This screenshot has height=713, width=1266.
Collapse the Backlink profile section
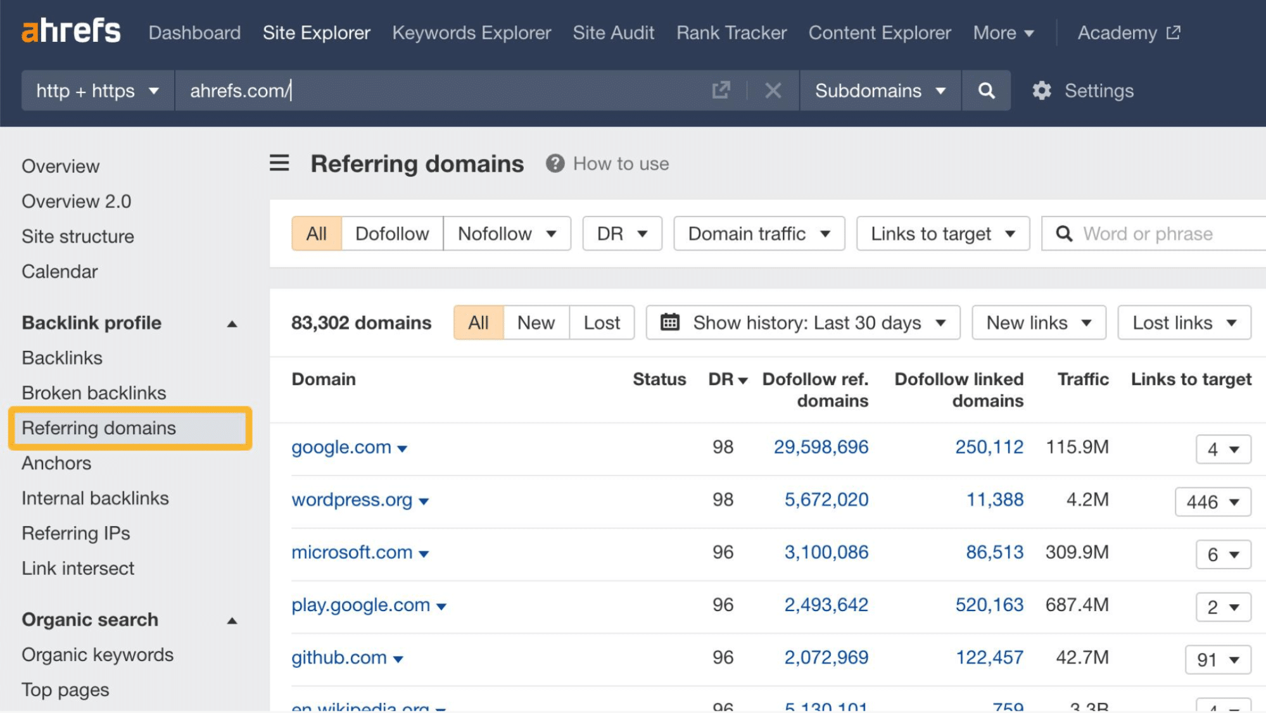(x=232, y=324)
